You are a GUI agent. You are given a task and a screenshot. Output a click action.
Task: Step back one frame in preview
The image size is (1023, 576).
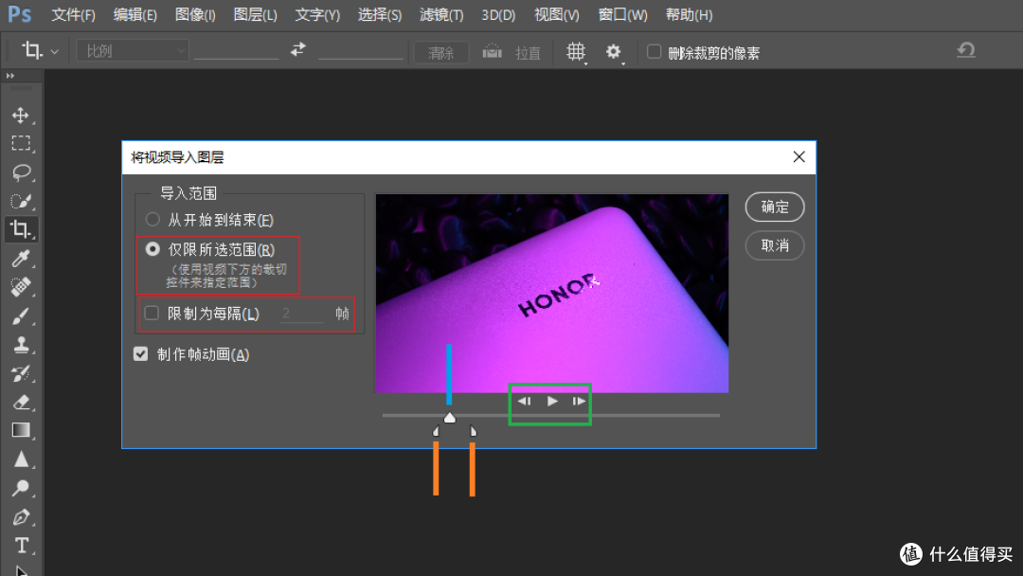[524, 401]
